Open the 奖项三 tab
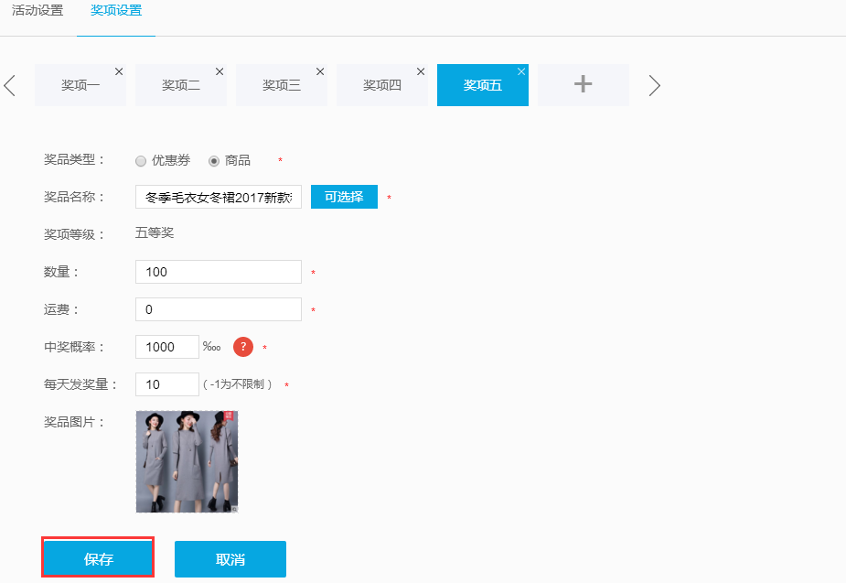This screenshot has height=583, width=846. [282, 85]
